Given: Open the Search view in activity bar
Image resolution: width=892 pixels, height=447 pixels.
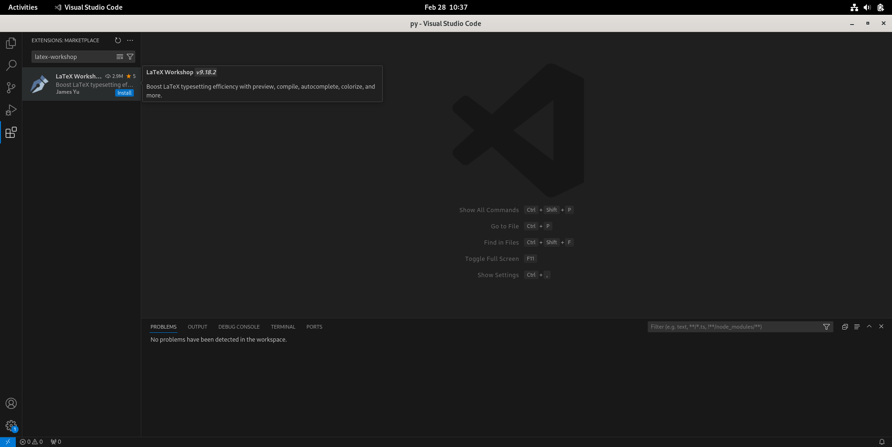Looking at the screenshot, I should click(11, 65).
